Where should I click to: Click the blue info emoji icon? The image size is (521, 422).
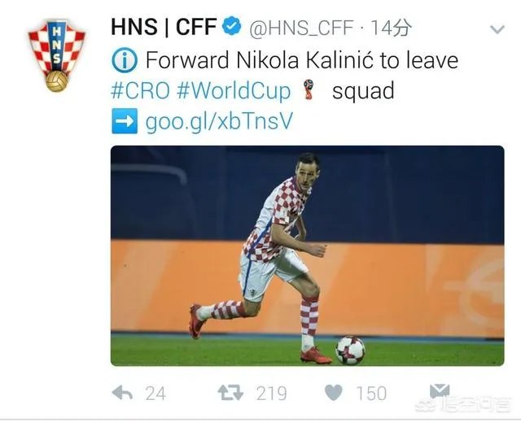coord(125,60)
